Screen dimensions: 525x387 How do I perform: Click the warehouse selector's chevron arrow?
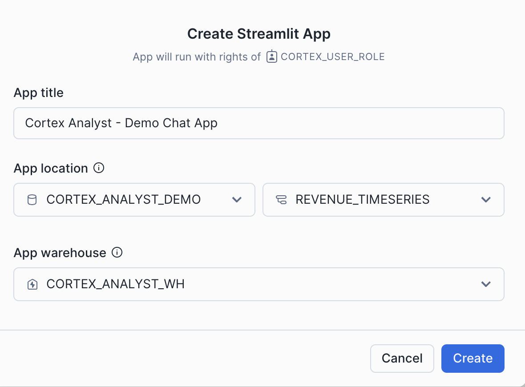tap(486, 284)
